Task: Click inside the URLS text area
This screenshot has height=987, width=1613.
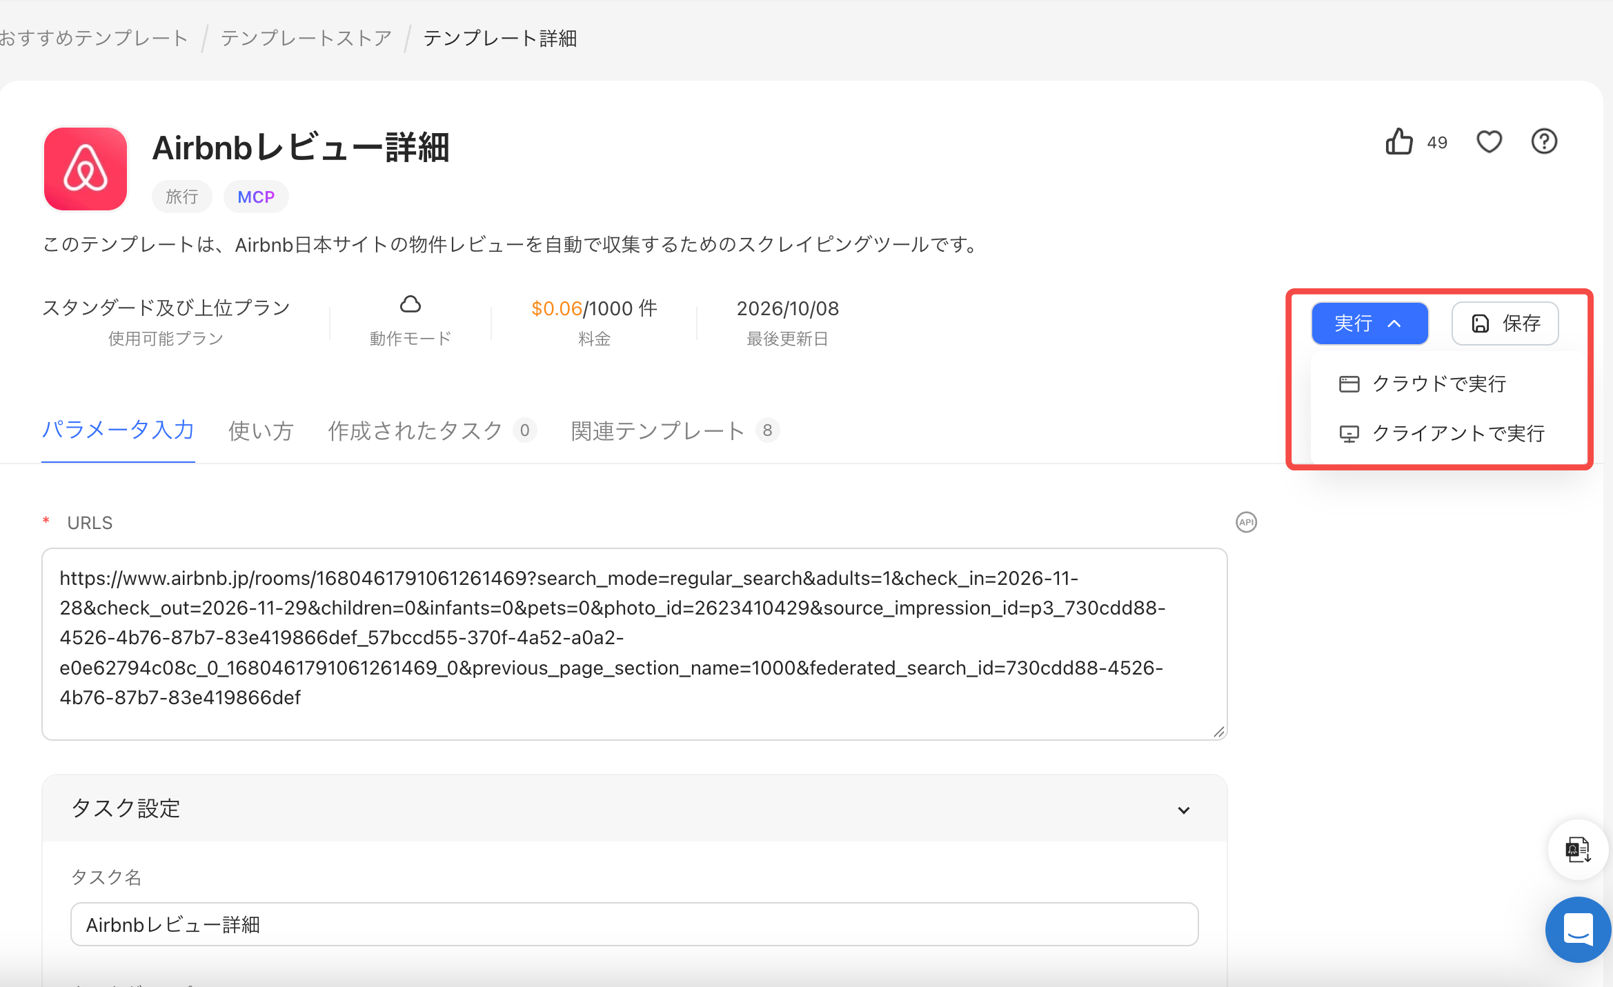Action: point(634,644)
